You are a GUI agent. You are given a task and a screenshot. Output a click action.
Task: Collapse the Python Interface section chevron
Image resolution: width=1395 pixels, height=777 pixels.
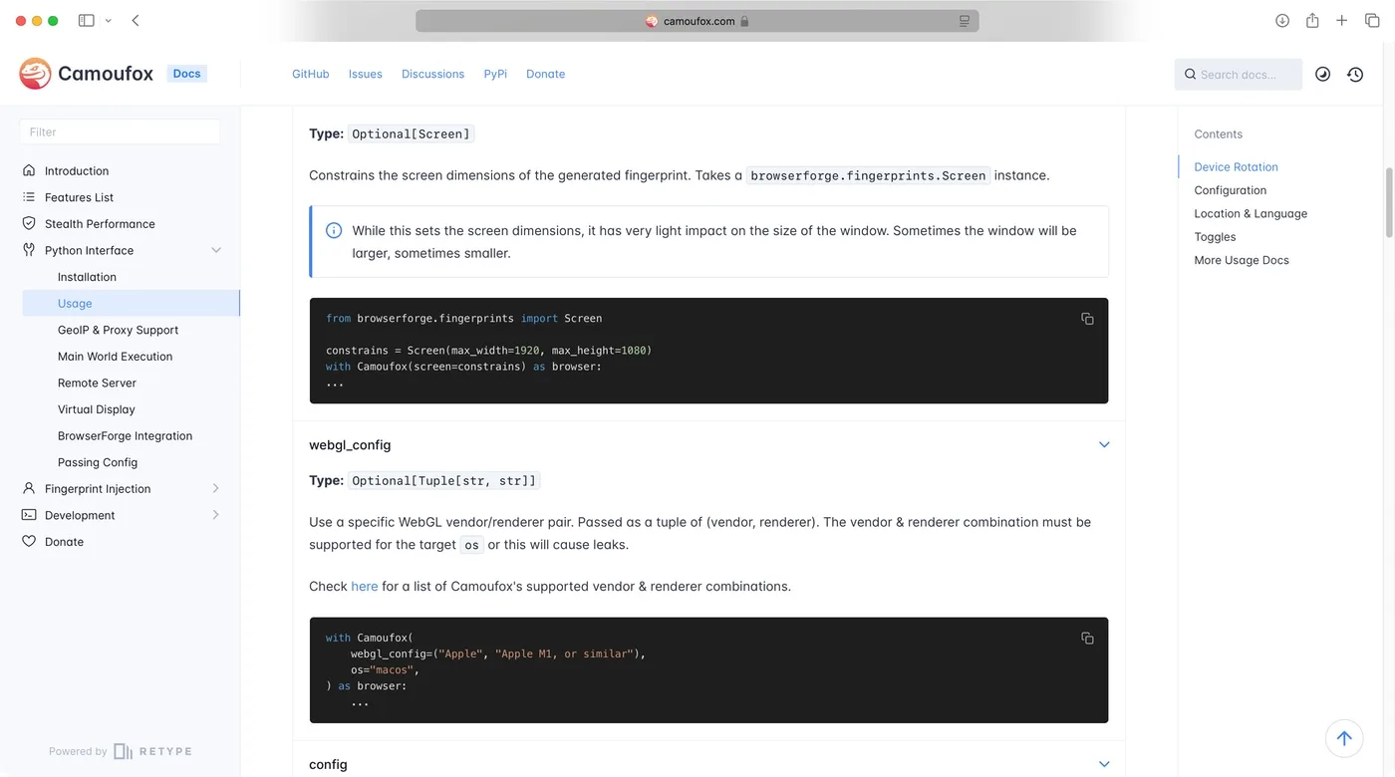click(x=216, y=250)
